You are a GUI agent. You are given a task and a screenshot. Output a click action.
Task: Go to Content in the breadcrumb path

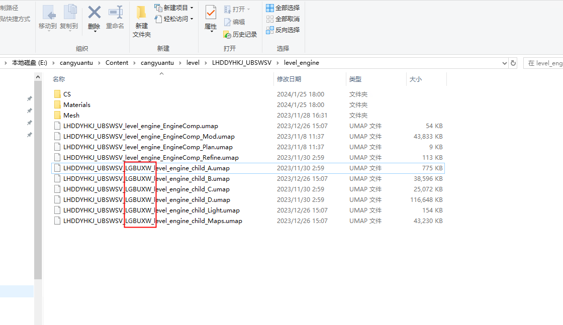[x=117, y=63]
